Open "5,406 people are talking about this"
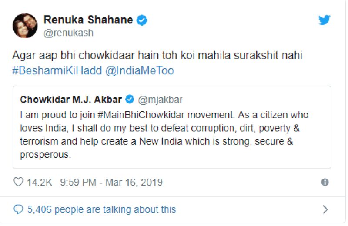Viewport: 348px width, 226px height. pyautogui.click(x=101, y=209)
